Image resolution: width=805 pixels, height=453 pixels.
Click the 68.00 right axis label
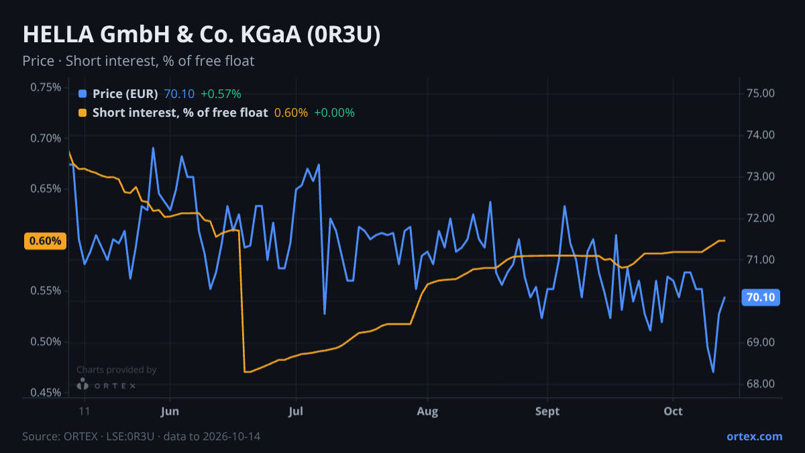(x=760, y=384)
